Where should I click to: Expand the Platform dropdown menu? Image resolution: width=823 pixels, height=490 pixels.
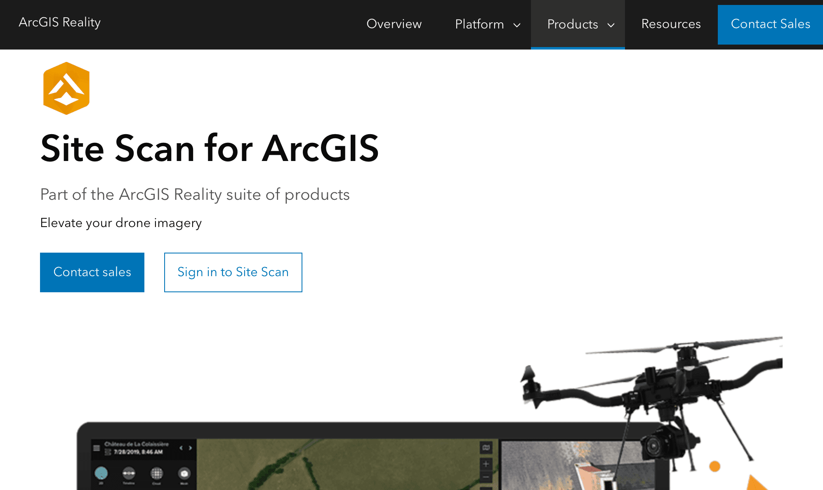[x=488, y=24]
